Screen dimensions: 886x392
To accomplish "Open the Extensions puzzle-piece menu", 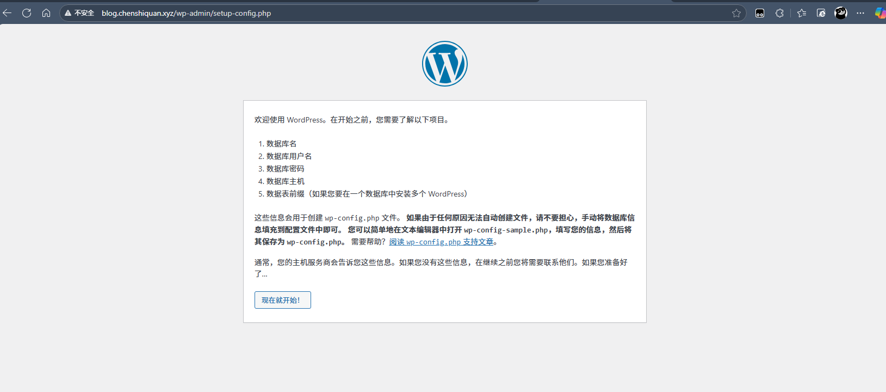I will coord(779,13).
